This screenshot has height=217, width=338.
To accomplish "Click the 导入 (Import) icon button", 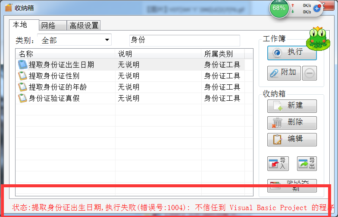I will 278,163.
